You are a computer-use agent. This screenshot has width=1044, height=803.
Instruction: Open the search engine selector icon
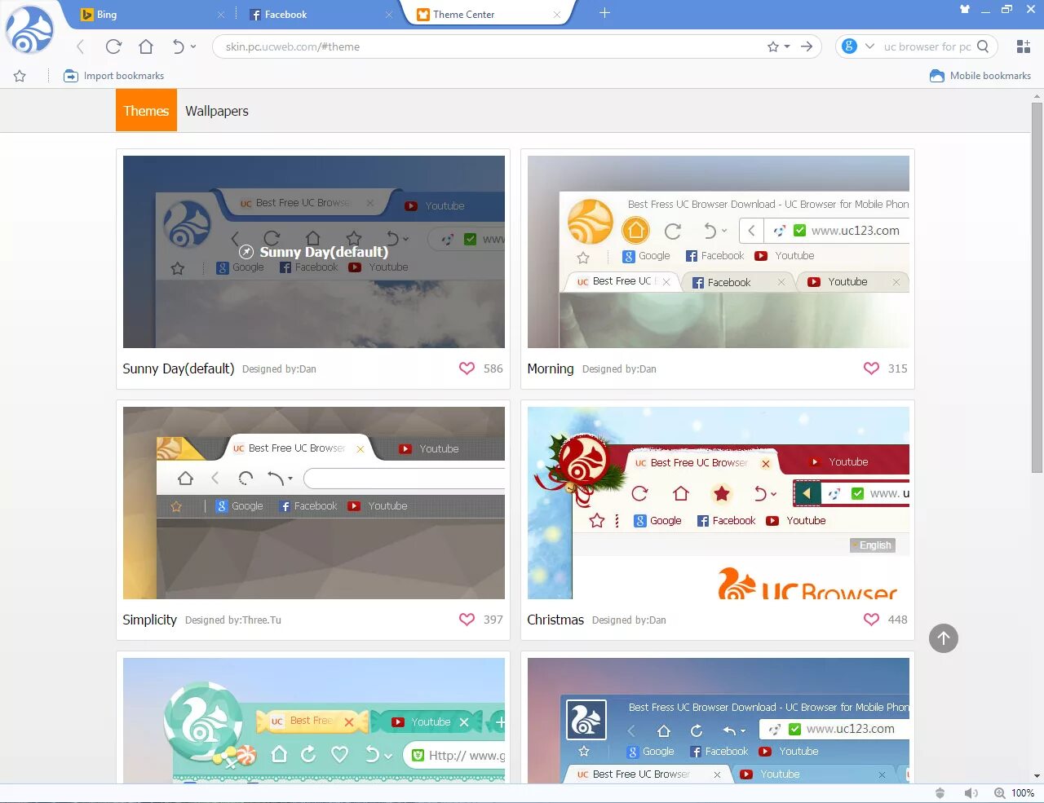pos(849,46)
